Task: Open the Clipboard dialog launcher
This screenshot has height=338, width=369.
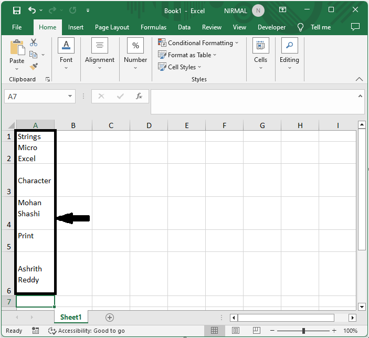Action: [x=48, y=79]
